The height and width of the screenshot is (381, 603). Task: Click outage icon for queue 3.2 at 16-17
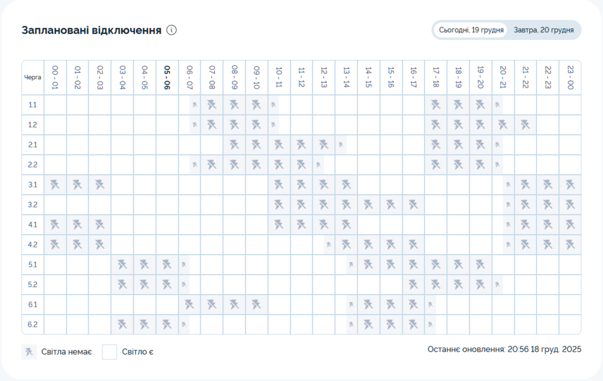coord(413,205)
